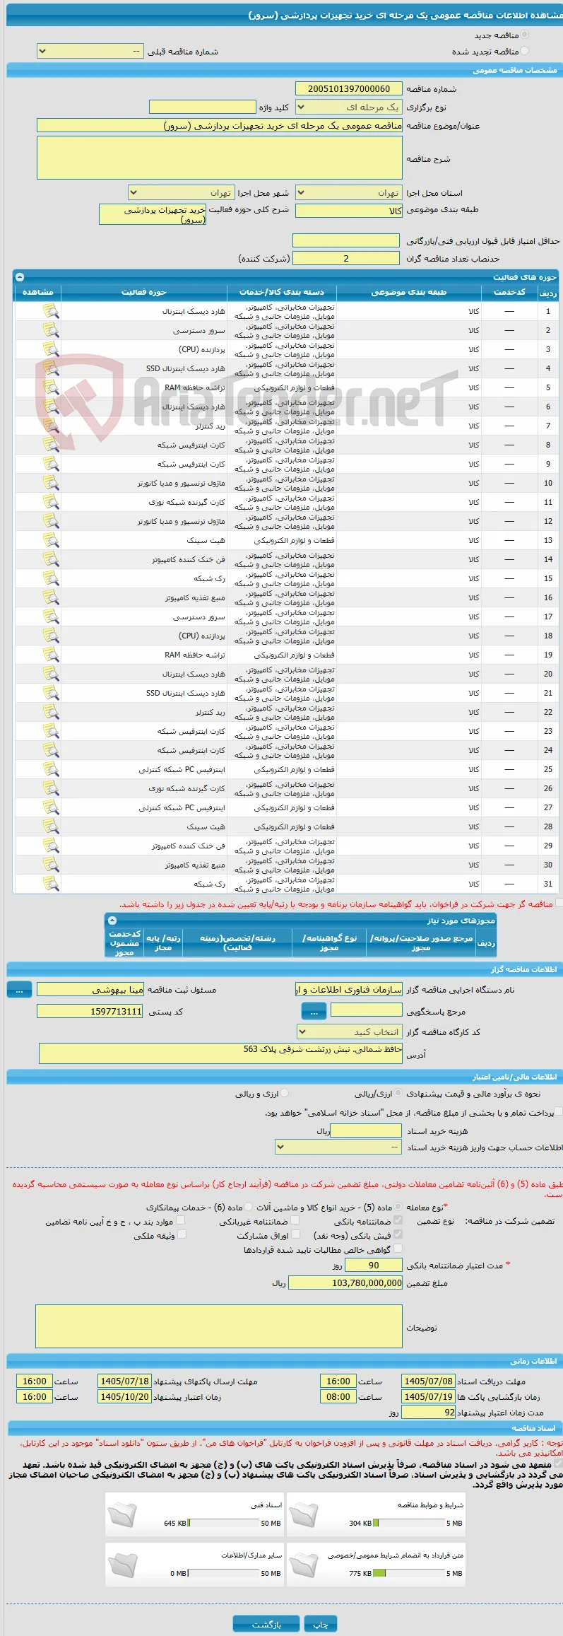Click the اسناد فنی size progress bar
This screenshot has height=1636, width=563.
click(x=223, y=1523)
